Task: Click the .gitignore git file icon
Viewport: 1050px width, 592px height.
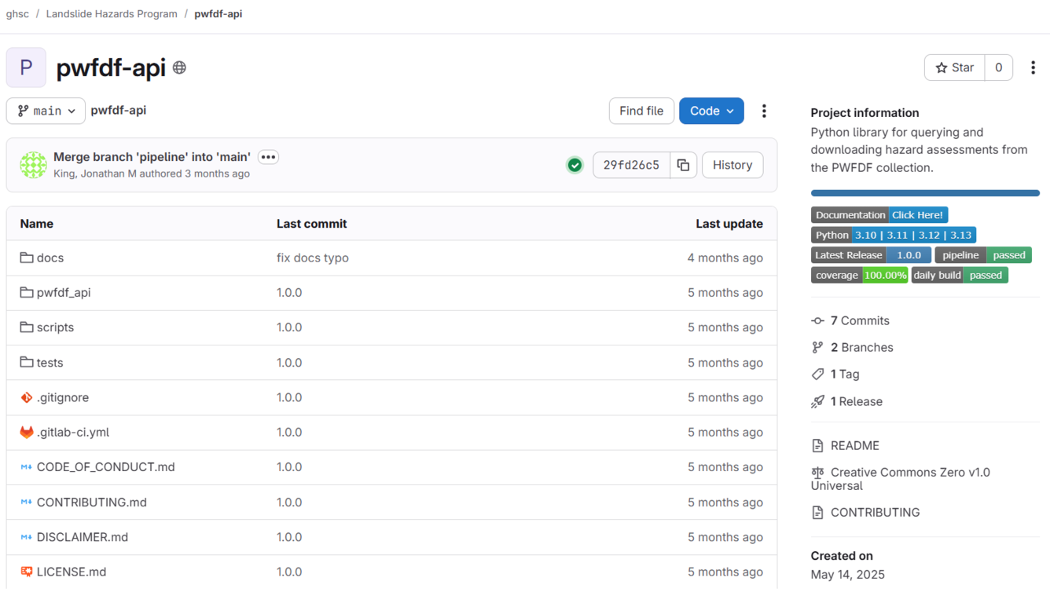Action: 27,397
